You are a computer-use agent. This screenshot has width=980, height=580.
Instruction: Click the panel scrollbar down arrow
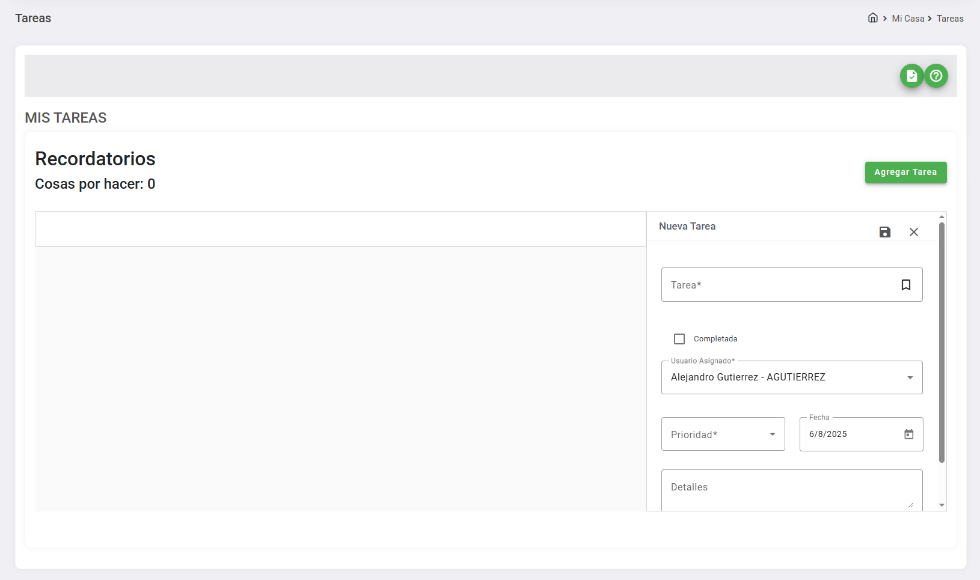[x=942, y=505]
